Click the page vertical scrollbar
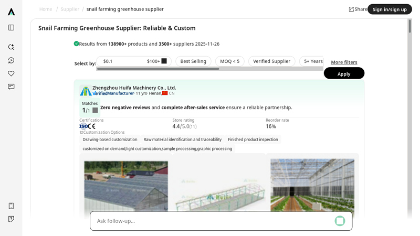 click(x=410, y=26)
